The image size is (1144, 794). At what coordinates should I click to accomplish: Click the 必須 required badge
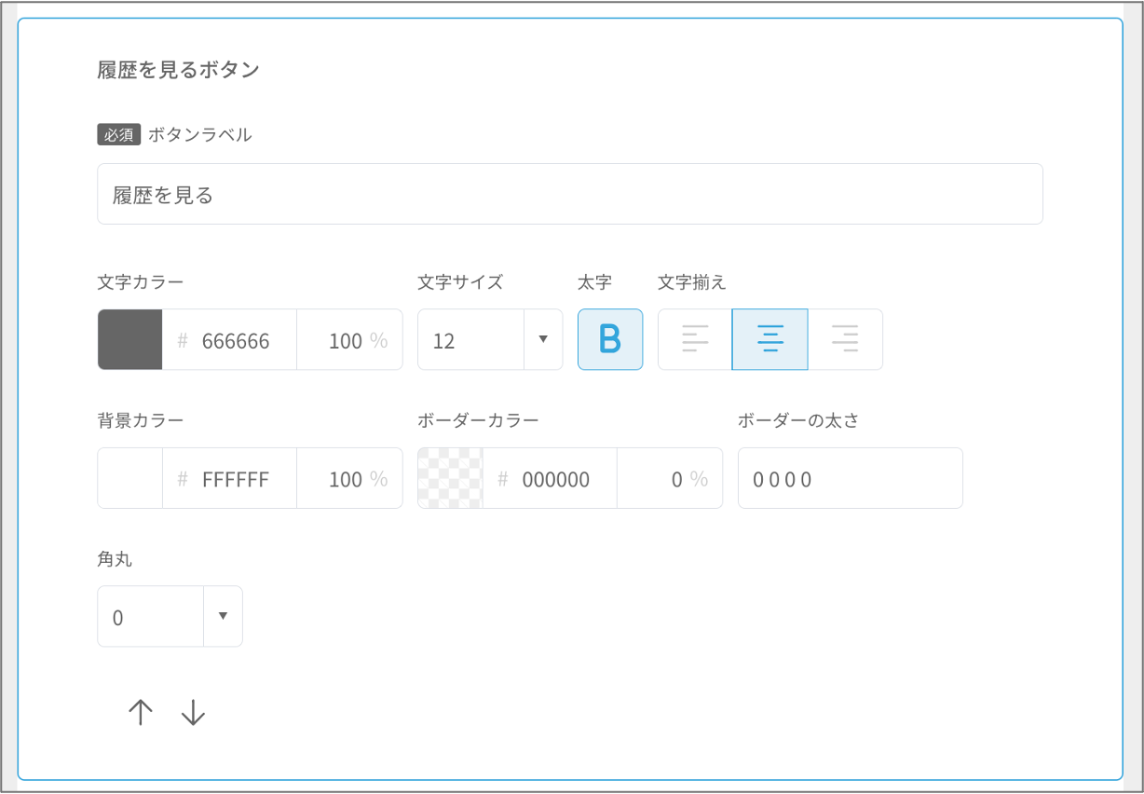click(118, 134)
